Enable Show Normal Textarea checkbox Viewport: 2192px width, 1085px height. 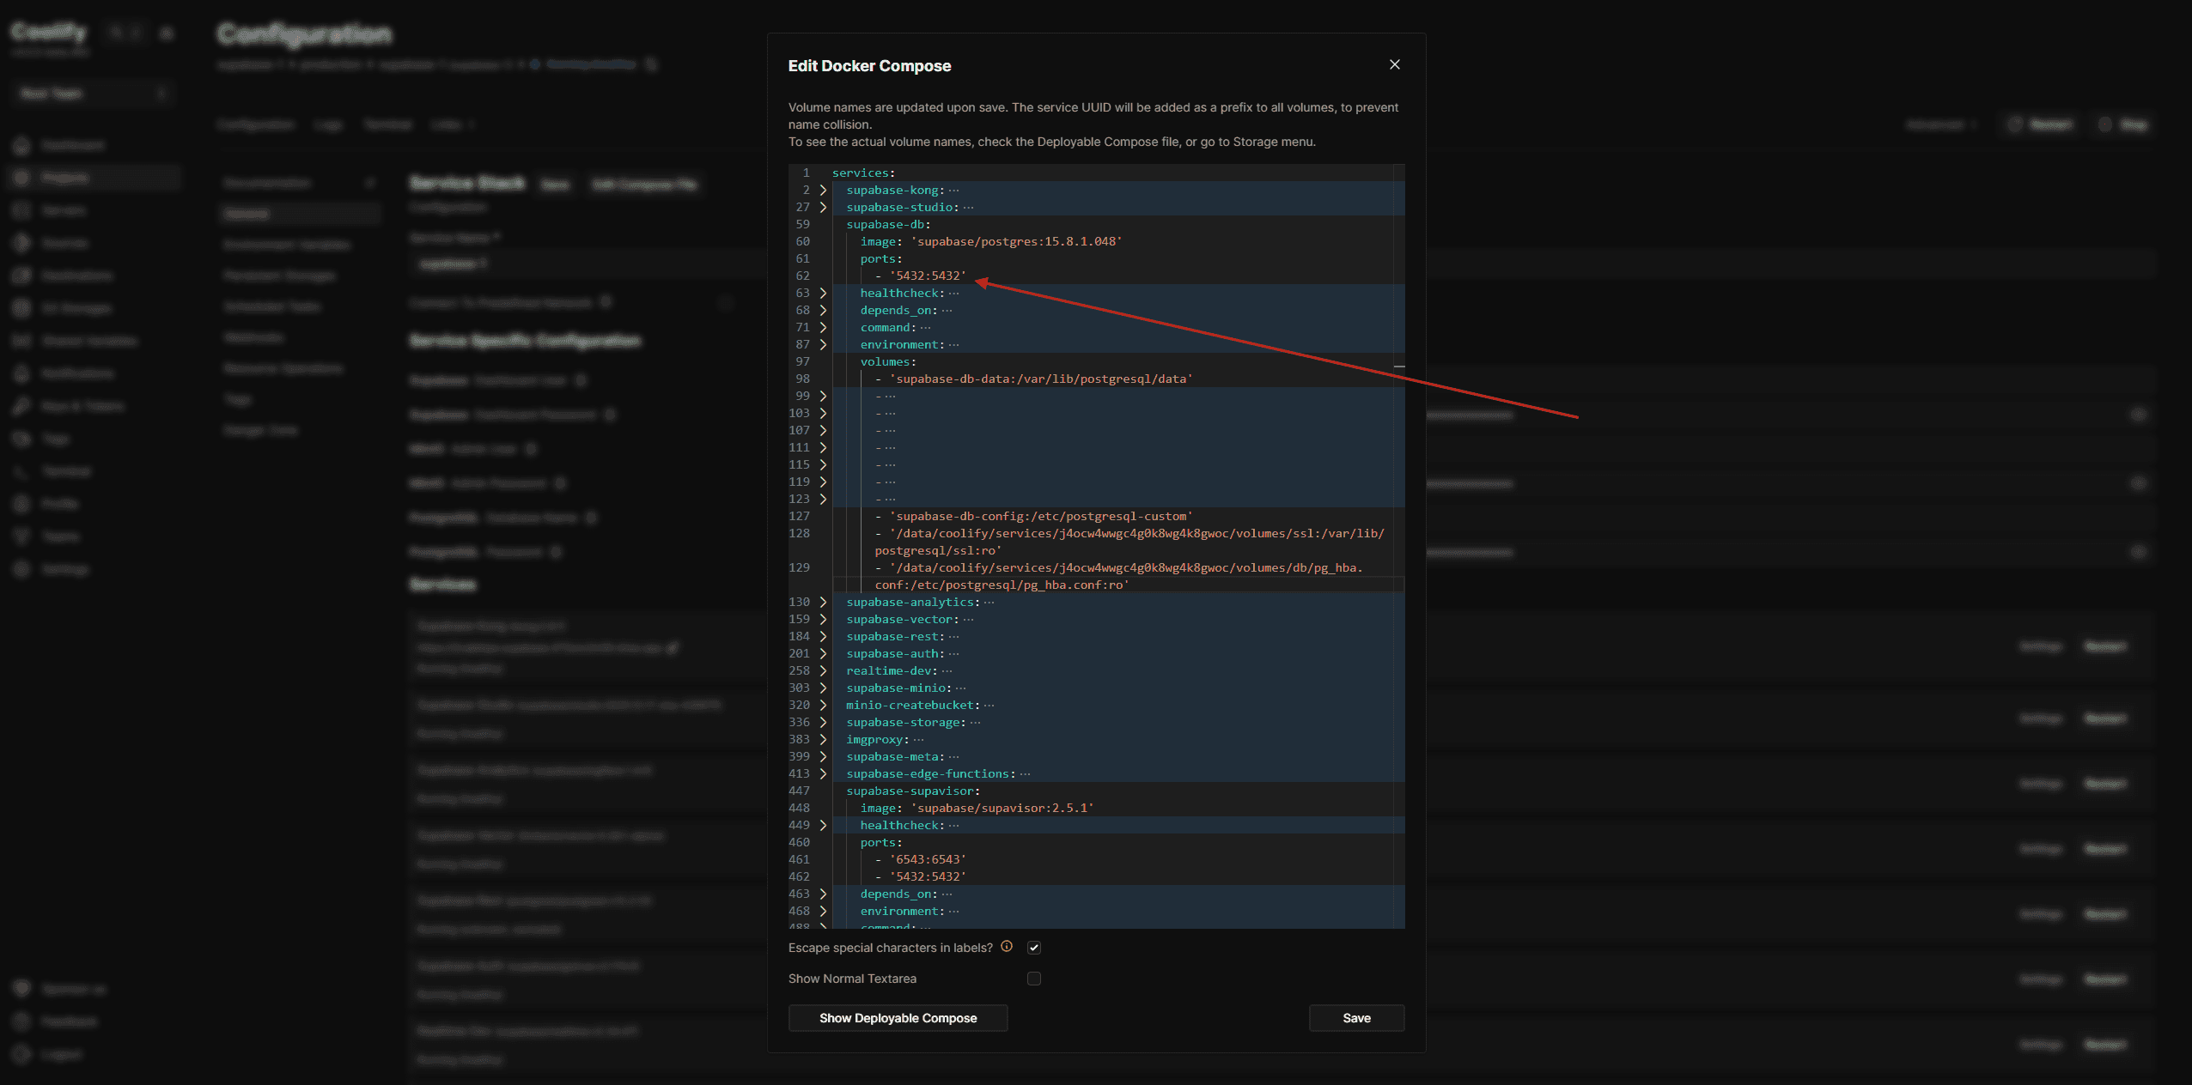1034,979
